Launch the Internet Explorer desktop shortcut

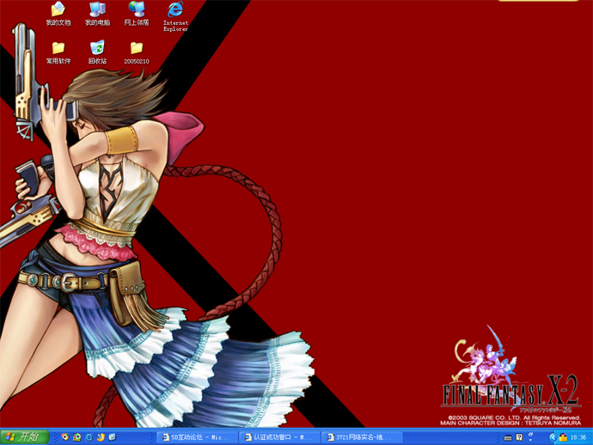(175, 16)
